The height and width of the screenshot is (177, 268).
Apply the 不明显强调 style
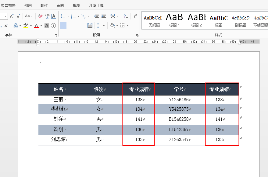(x=260, y=21)
